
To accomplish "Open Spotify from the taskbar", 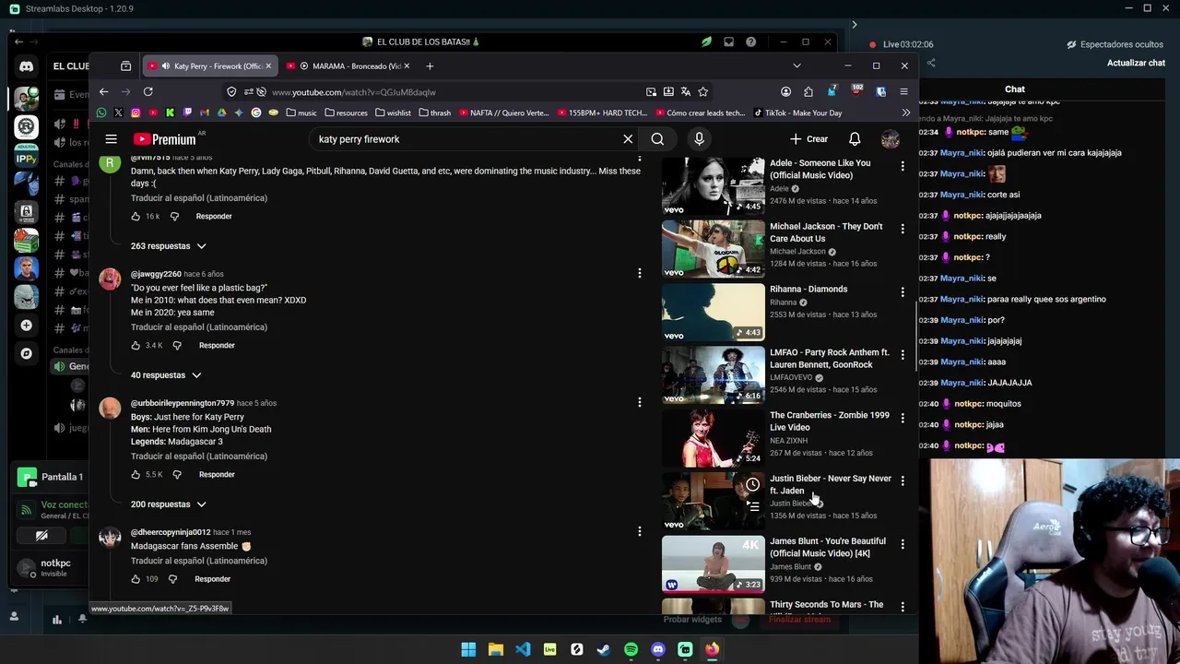I will [x=631, y=649].
